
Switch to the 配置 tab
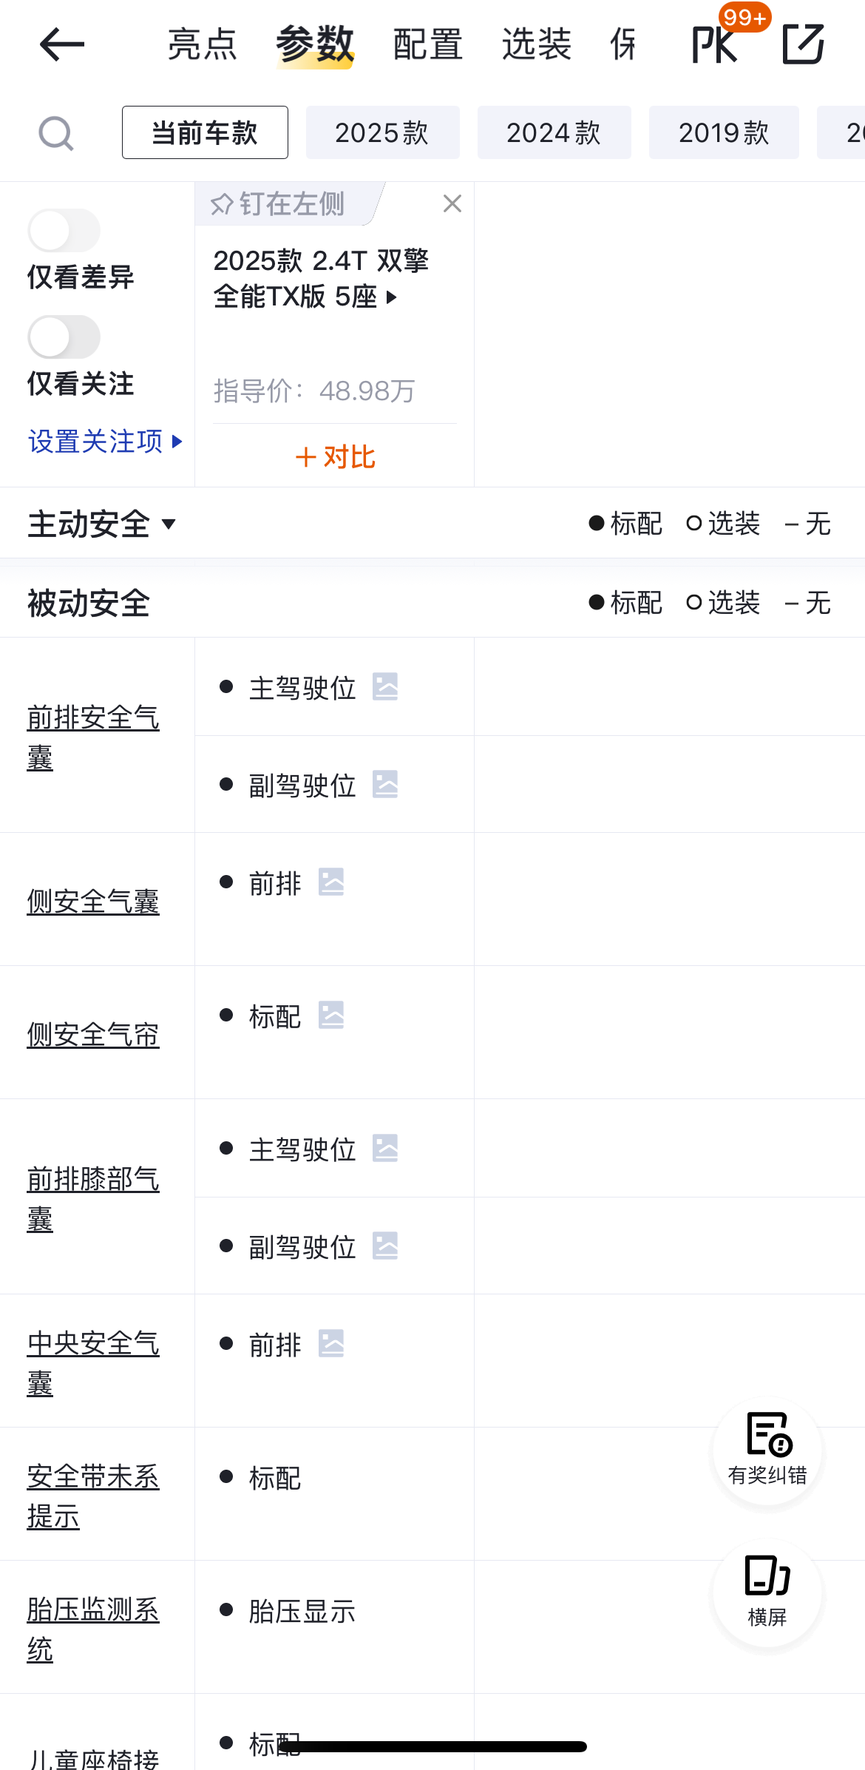pos(428,44)
